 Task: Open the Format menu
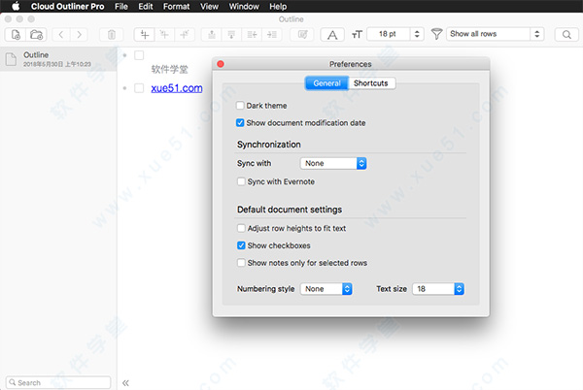click(x=176, y=7)
